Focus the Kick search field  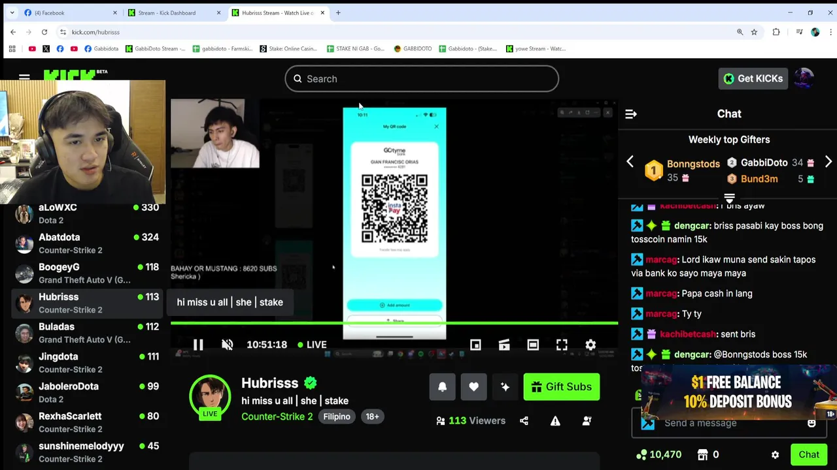tap(422, 78)
